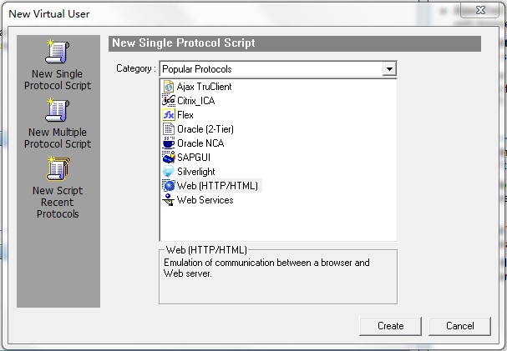Image resolution: width=507 pixels, height=351 pixels.
Task: Click the New Script Recent Protocols icon
Action: (58, 168)
